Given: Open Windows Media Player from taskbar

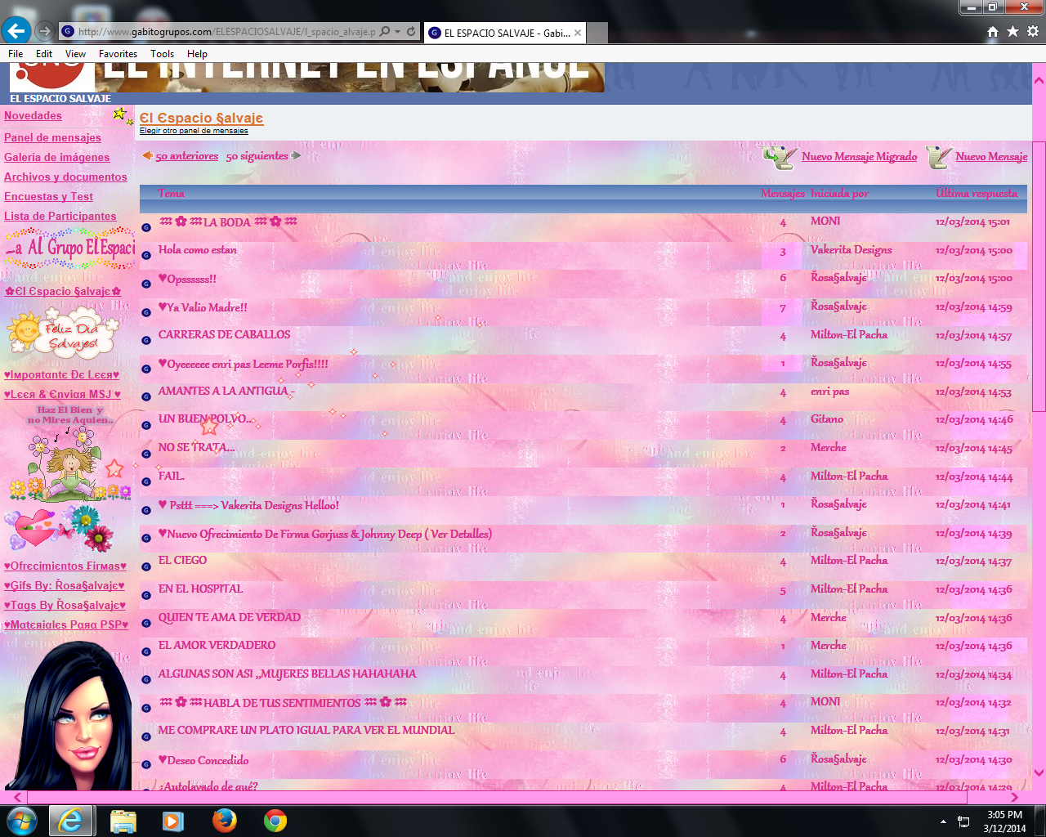Looking at the screenshot, I should [x=173, y=820].
